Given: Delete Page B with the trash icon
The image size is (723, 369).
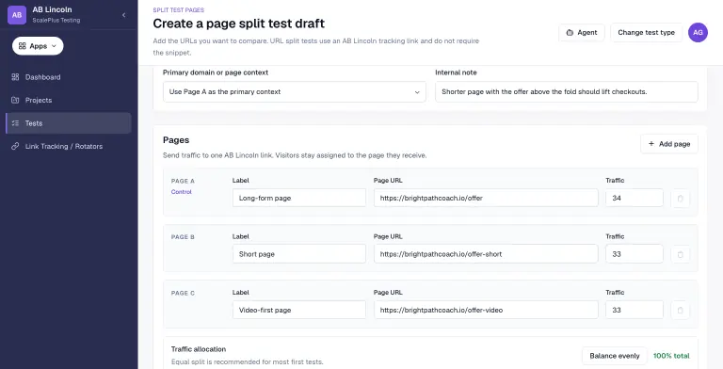Looking at the screenshot, I should pos(680,254).
